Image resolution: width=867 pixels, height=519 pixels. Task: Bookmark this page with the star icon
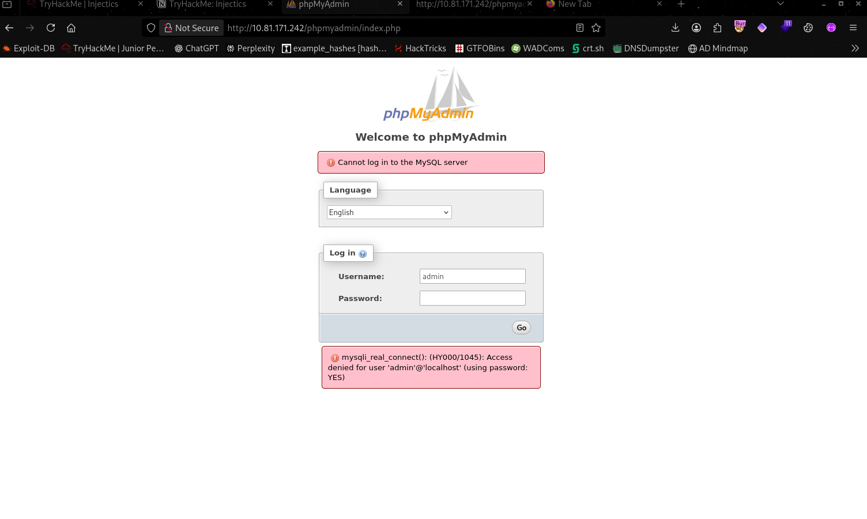click(596, 28)
